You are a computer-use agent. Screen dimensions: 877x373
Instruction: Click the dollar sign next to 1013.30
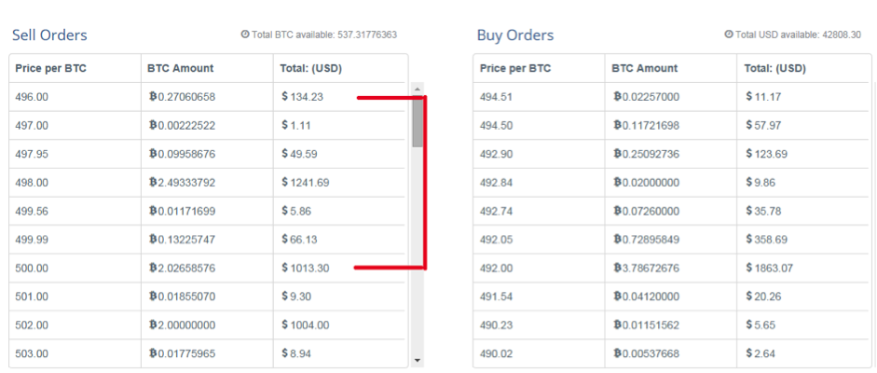pos(284,268)
